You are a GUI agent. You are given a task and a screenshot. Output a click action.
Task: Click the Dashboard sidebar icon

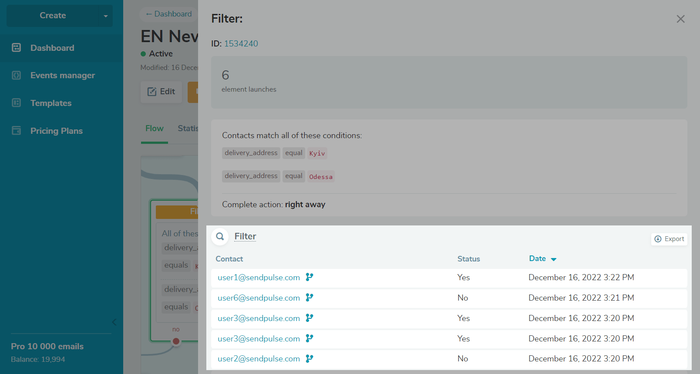pos(17,48)
